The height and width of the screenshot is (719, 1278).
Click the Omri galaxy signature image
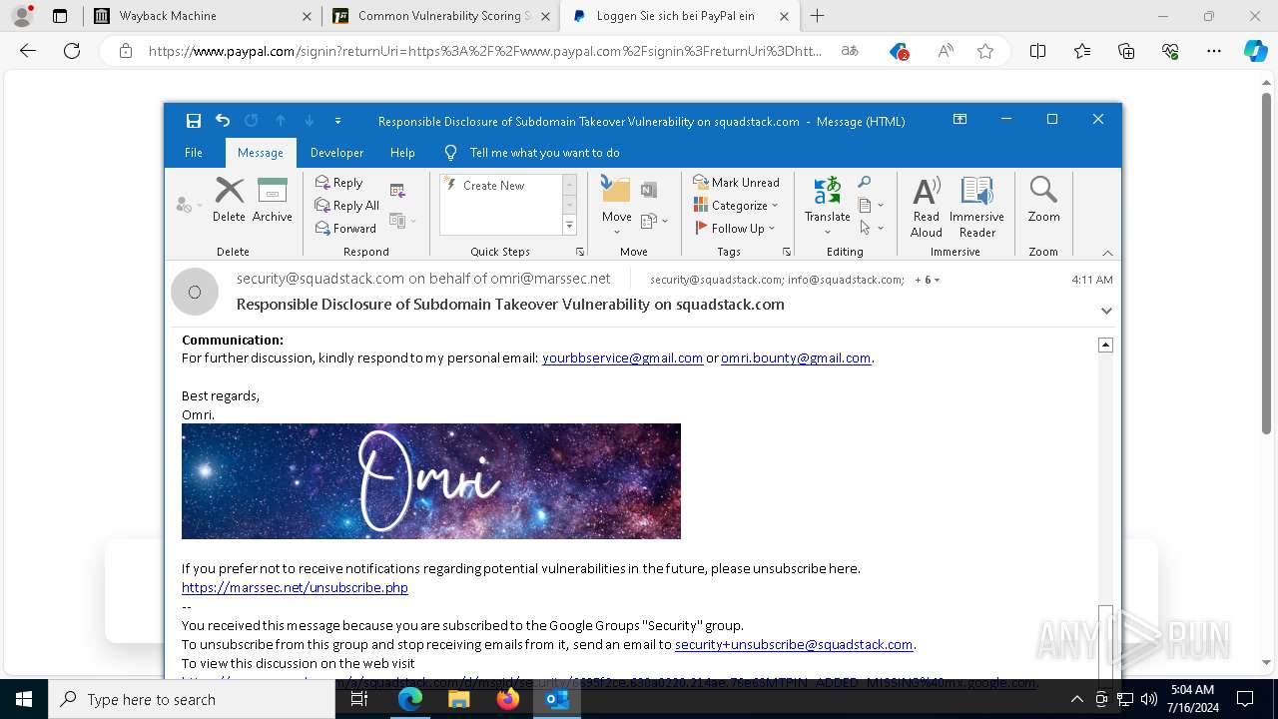pyautogui.click(x=431, y=481)
